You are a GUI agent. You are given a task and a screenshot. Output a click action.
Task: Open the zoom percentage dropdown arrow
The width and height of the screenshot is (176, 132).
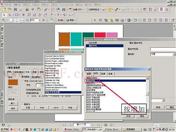[39, 20]
